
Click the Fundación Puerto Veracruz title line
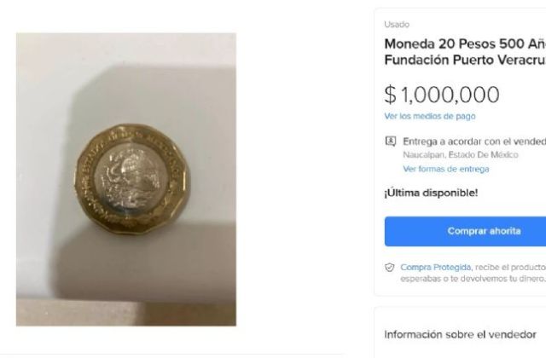[x=465, y=60]
